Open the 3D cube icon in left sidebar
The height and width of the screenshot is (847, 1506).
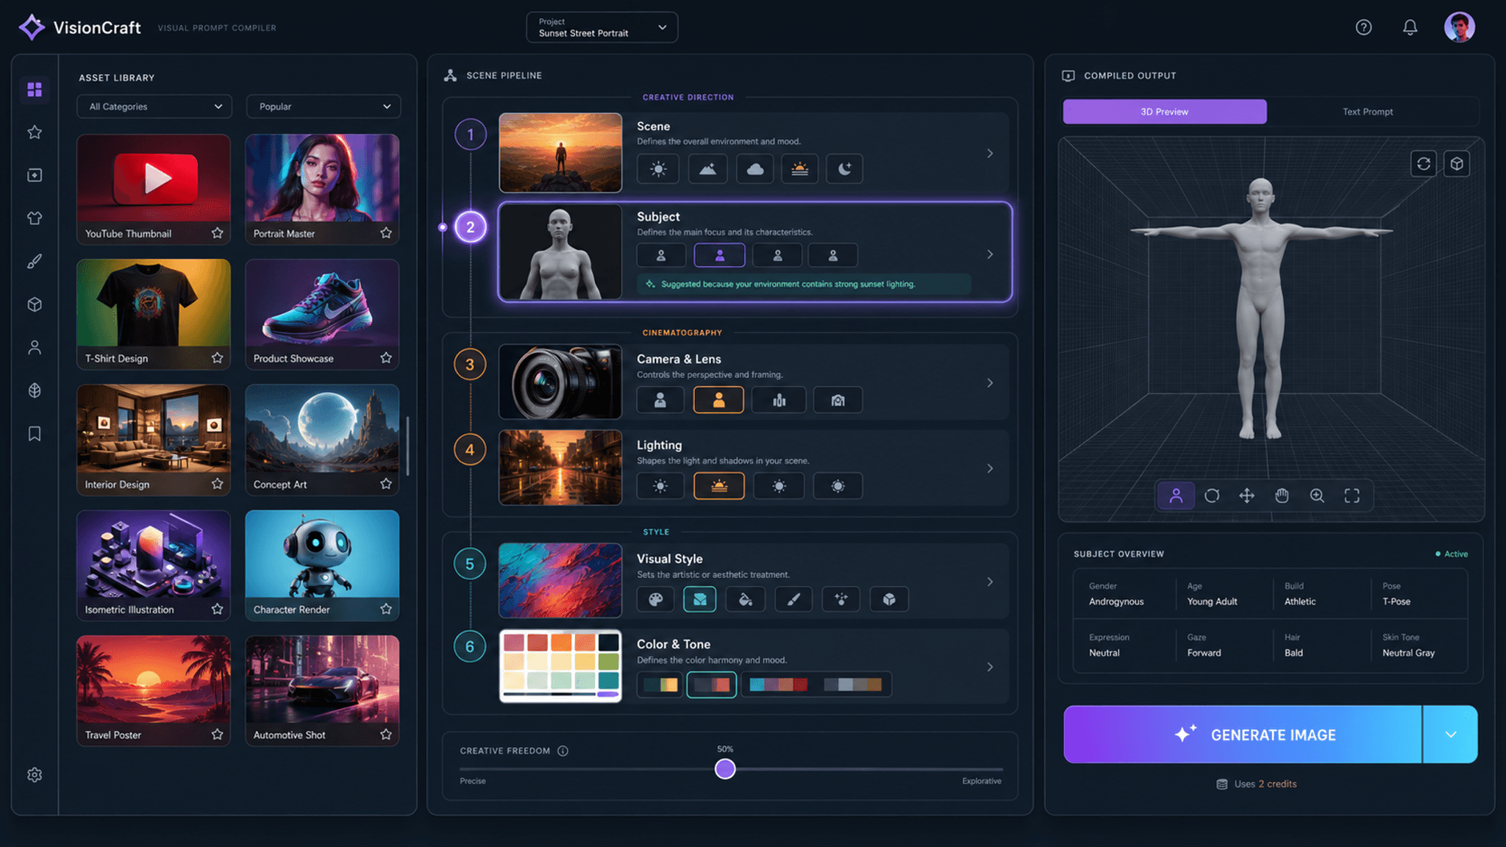[x=35, y=304]
